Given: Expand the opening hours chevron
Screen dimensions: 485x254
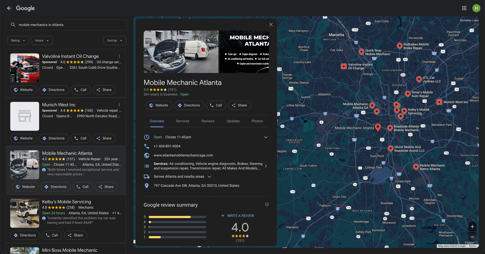Looking at the screenshot, I should 266,137.
